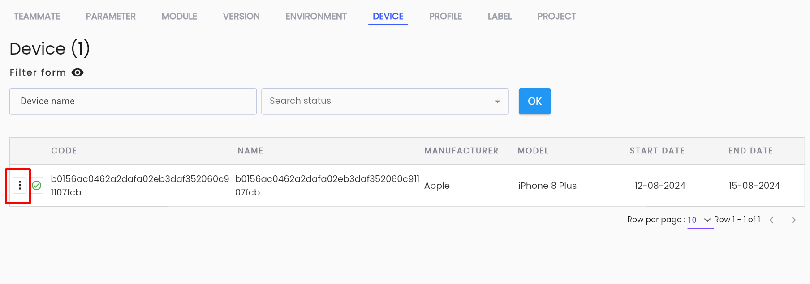
Task: Select the DEVICE tab
Action: tap(388, 17)
